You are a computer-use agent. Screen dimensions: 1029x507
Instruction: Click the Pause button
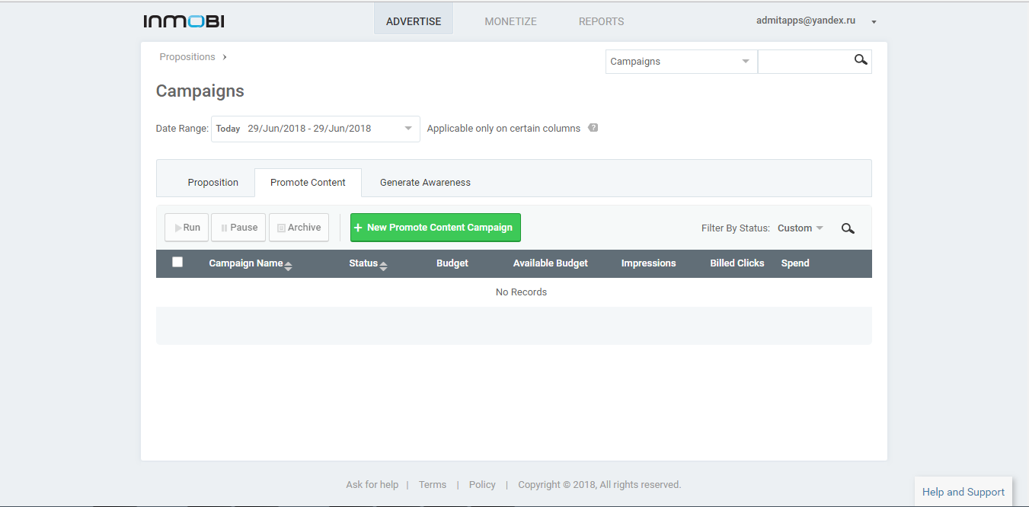[x=238, y=228]
